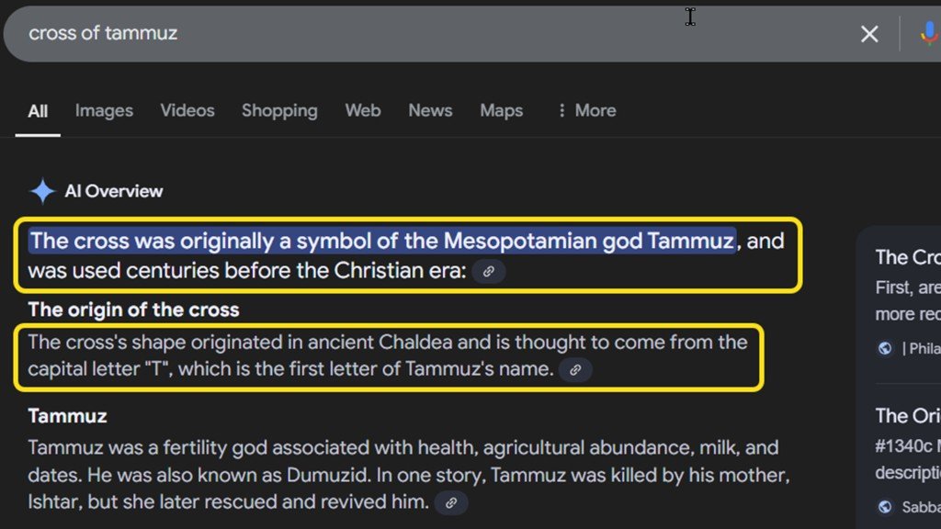This screenshot has width=941, height=529.
Task: Select the Web results tab
Action: coord(362,110)
